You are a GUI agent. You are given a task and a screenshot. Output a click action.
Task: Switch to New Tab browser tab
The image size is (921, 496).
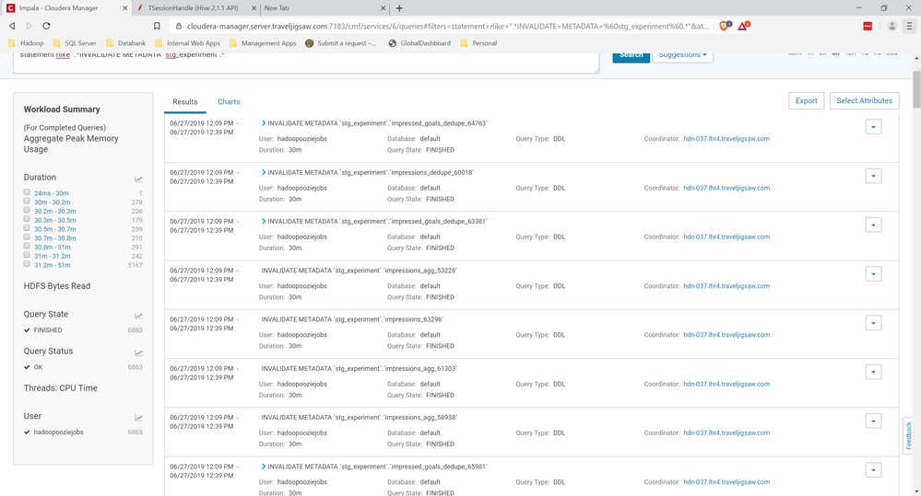click(x=323, y=8)
